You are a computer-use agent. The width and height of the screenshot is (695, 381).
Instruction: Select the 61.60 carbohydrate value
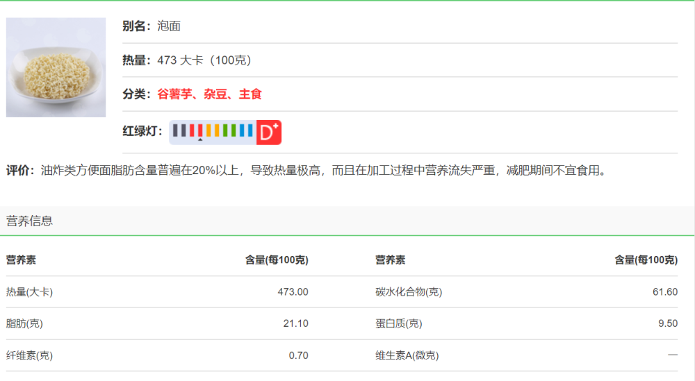pyautogui.click(x=665, y=292)
